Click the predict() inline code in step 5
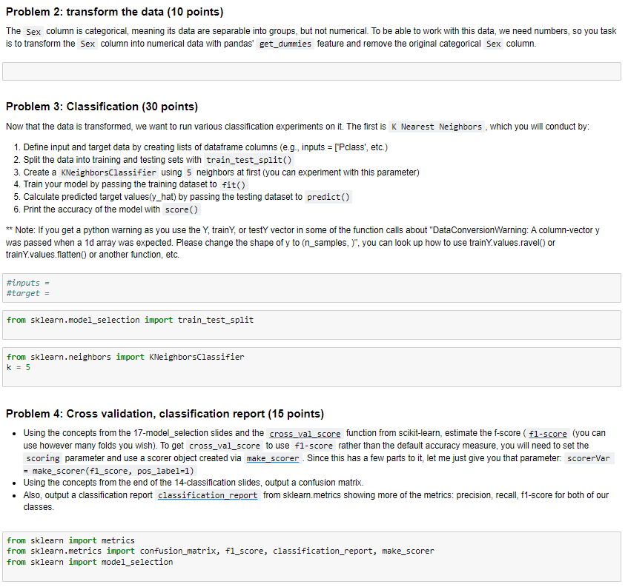Viewport: 628px width, 587px height. pyautogui.click(x=328, y=197)
